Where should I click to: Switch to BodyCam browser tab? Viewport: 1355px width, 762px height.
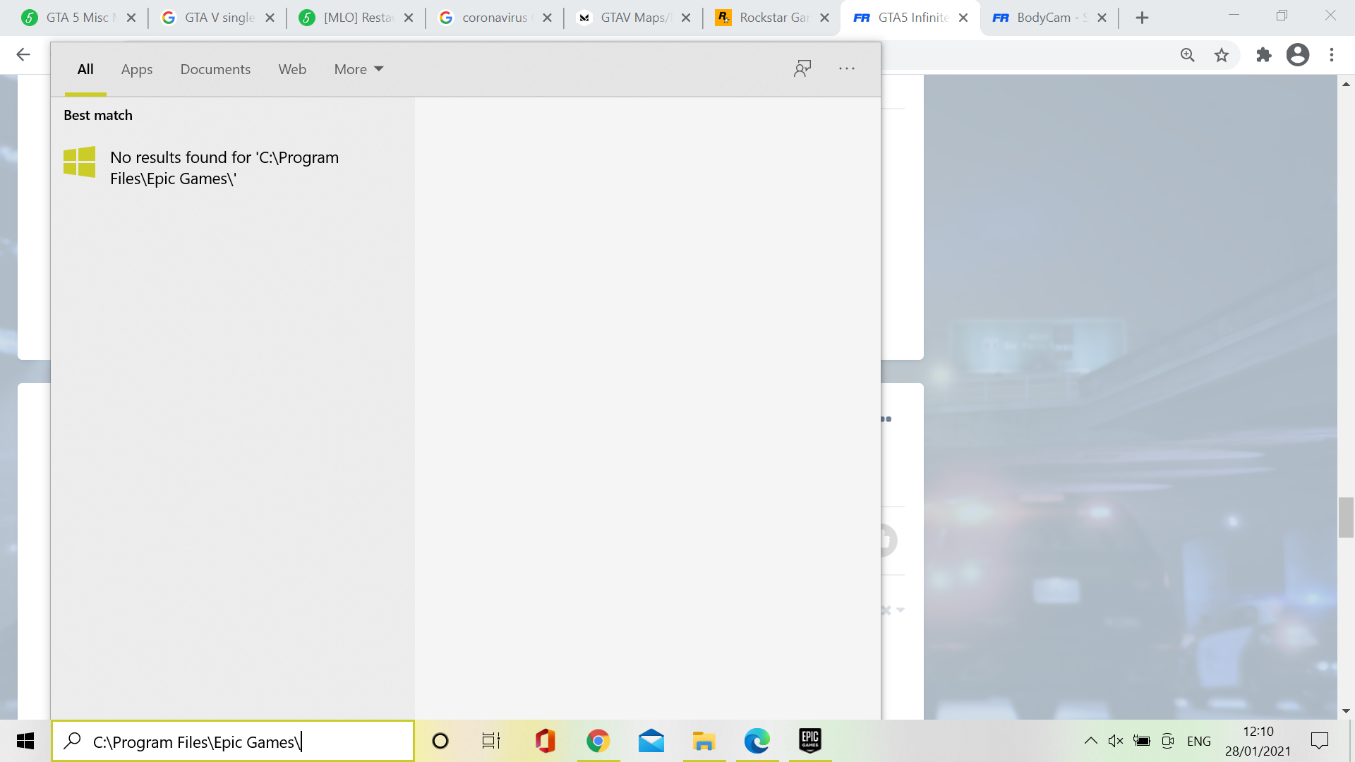tap(1044, 18)
